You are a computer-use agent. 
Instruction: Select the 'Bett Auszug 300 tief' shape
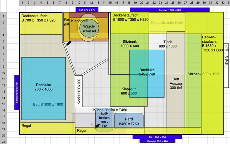pos(176,83)
